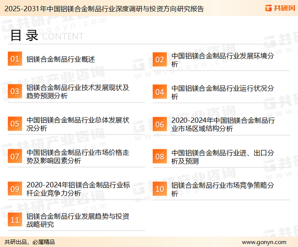Click the 06 numbered badge

click(x=160, y=124)
